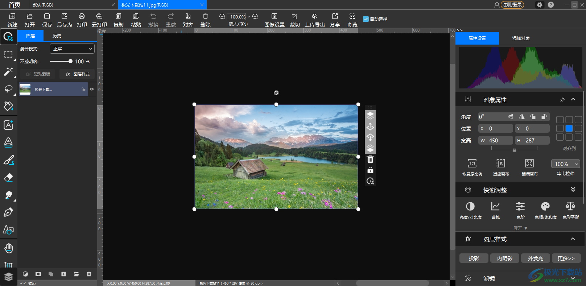Switch to the 属性设置 tab

click(477, 38)
